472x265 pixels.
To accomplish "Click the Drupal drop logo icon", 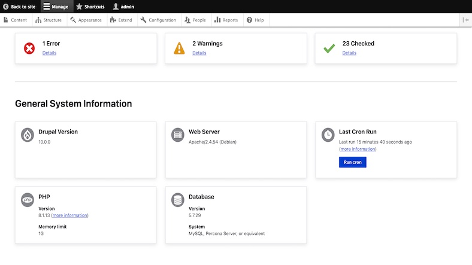I will pyautogui.click(x=28, y=135).
